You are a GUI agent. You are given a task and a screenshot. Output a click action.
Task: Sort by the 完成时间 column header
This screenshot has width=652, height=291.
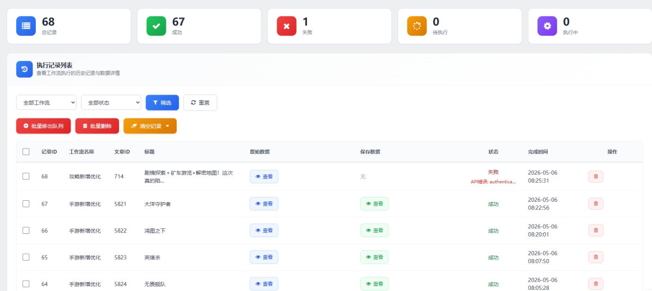(x=542, y=152)
